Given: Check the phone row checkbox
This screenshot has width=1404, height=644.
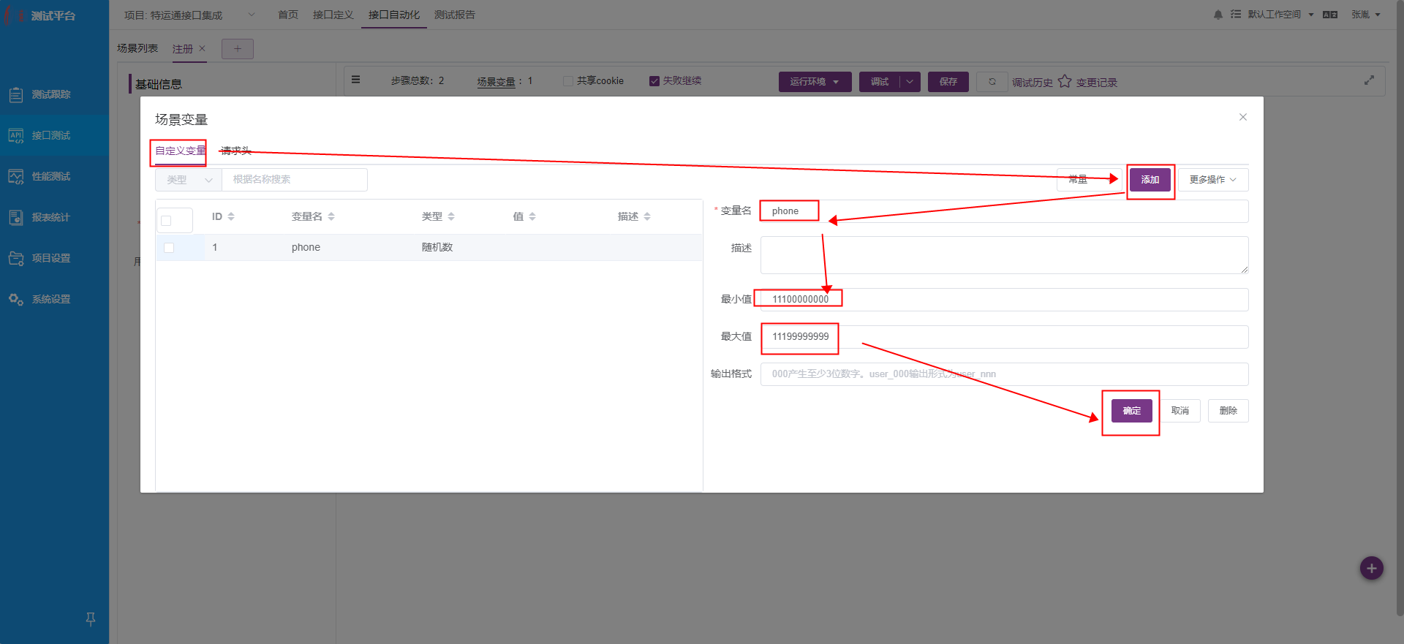Looking at the screenshot, I should click(x=169, y=248).
